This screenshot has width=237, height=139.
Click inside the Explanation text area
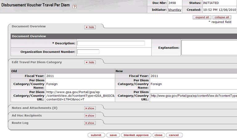pos(209,47)
